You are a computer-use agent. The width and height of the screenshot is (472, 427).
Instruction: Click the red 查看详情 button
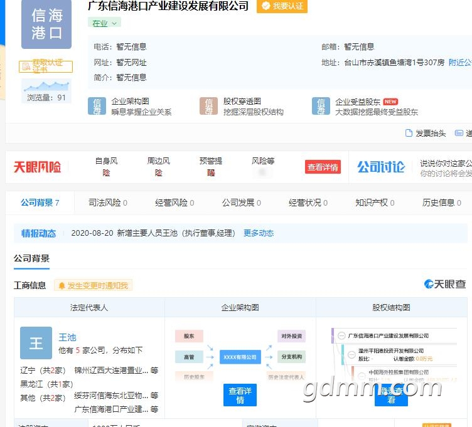point(323,167)
